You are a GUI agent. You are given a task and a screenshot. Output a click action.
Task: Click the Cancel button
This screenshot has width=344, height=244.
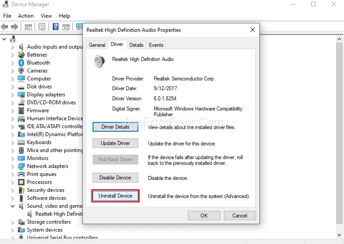240,216
